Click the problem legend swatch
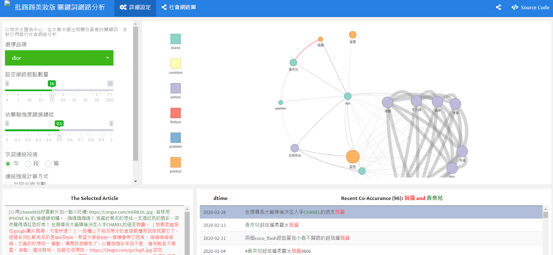 coord(175,138)
